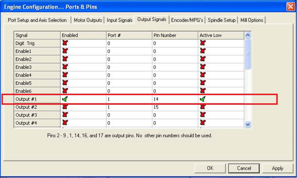The height and width of the screenshot is (178, 297).
Task: Click the Enabled red X for Enable1
Action: coord(65,51)
